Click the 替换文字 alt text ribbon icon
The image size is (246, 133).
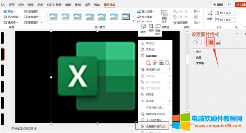tap(164, 17)
